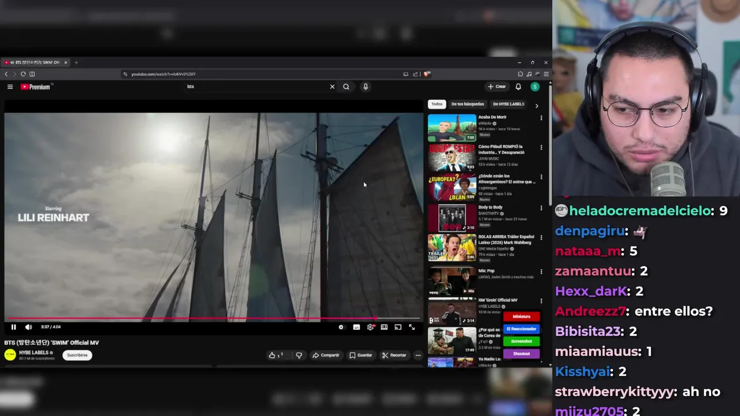Click the address bar youtube.com URL
The height and width of the screenshot is (416, 740).
coord(164,74)
